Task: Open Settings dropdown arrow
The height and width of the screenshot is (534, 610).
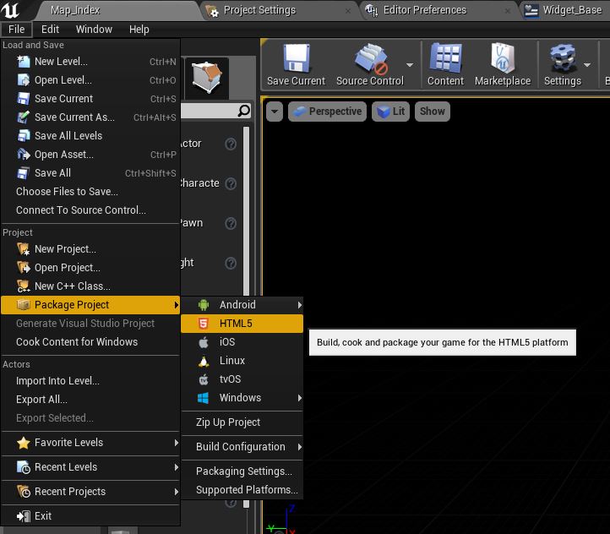Action: (x=587, y=65)
